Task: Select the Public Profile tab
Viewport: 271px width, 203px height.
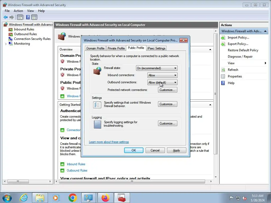Action: pos(136,48)
